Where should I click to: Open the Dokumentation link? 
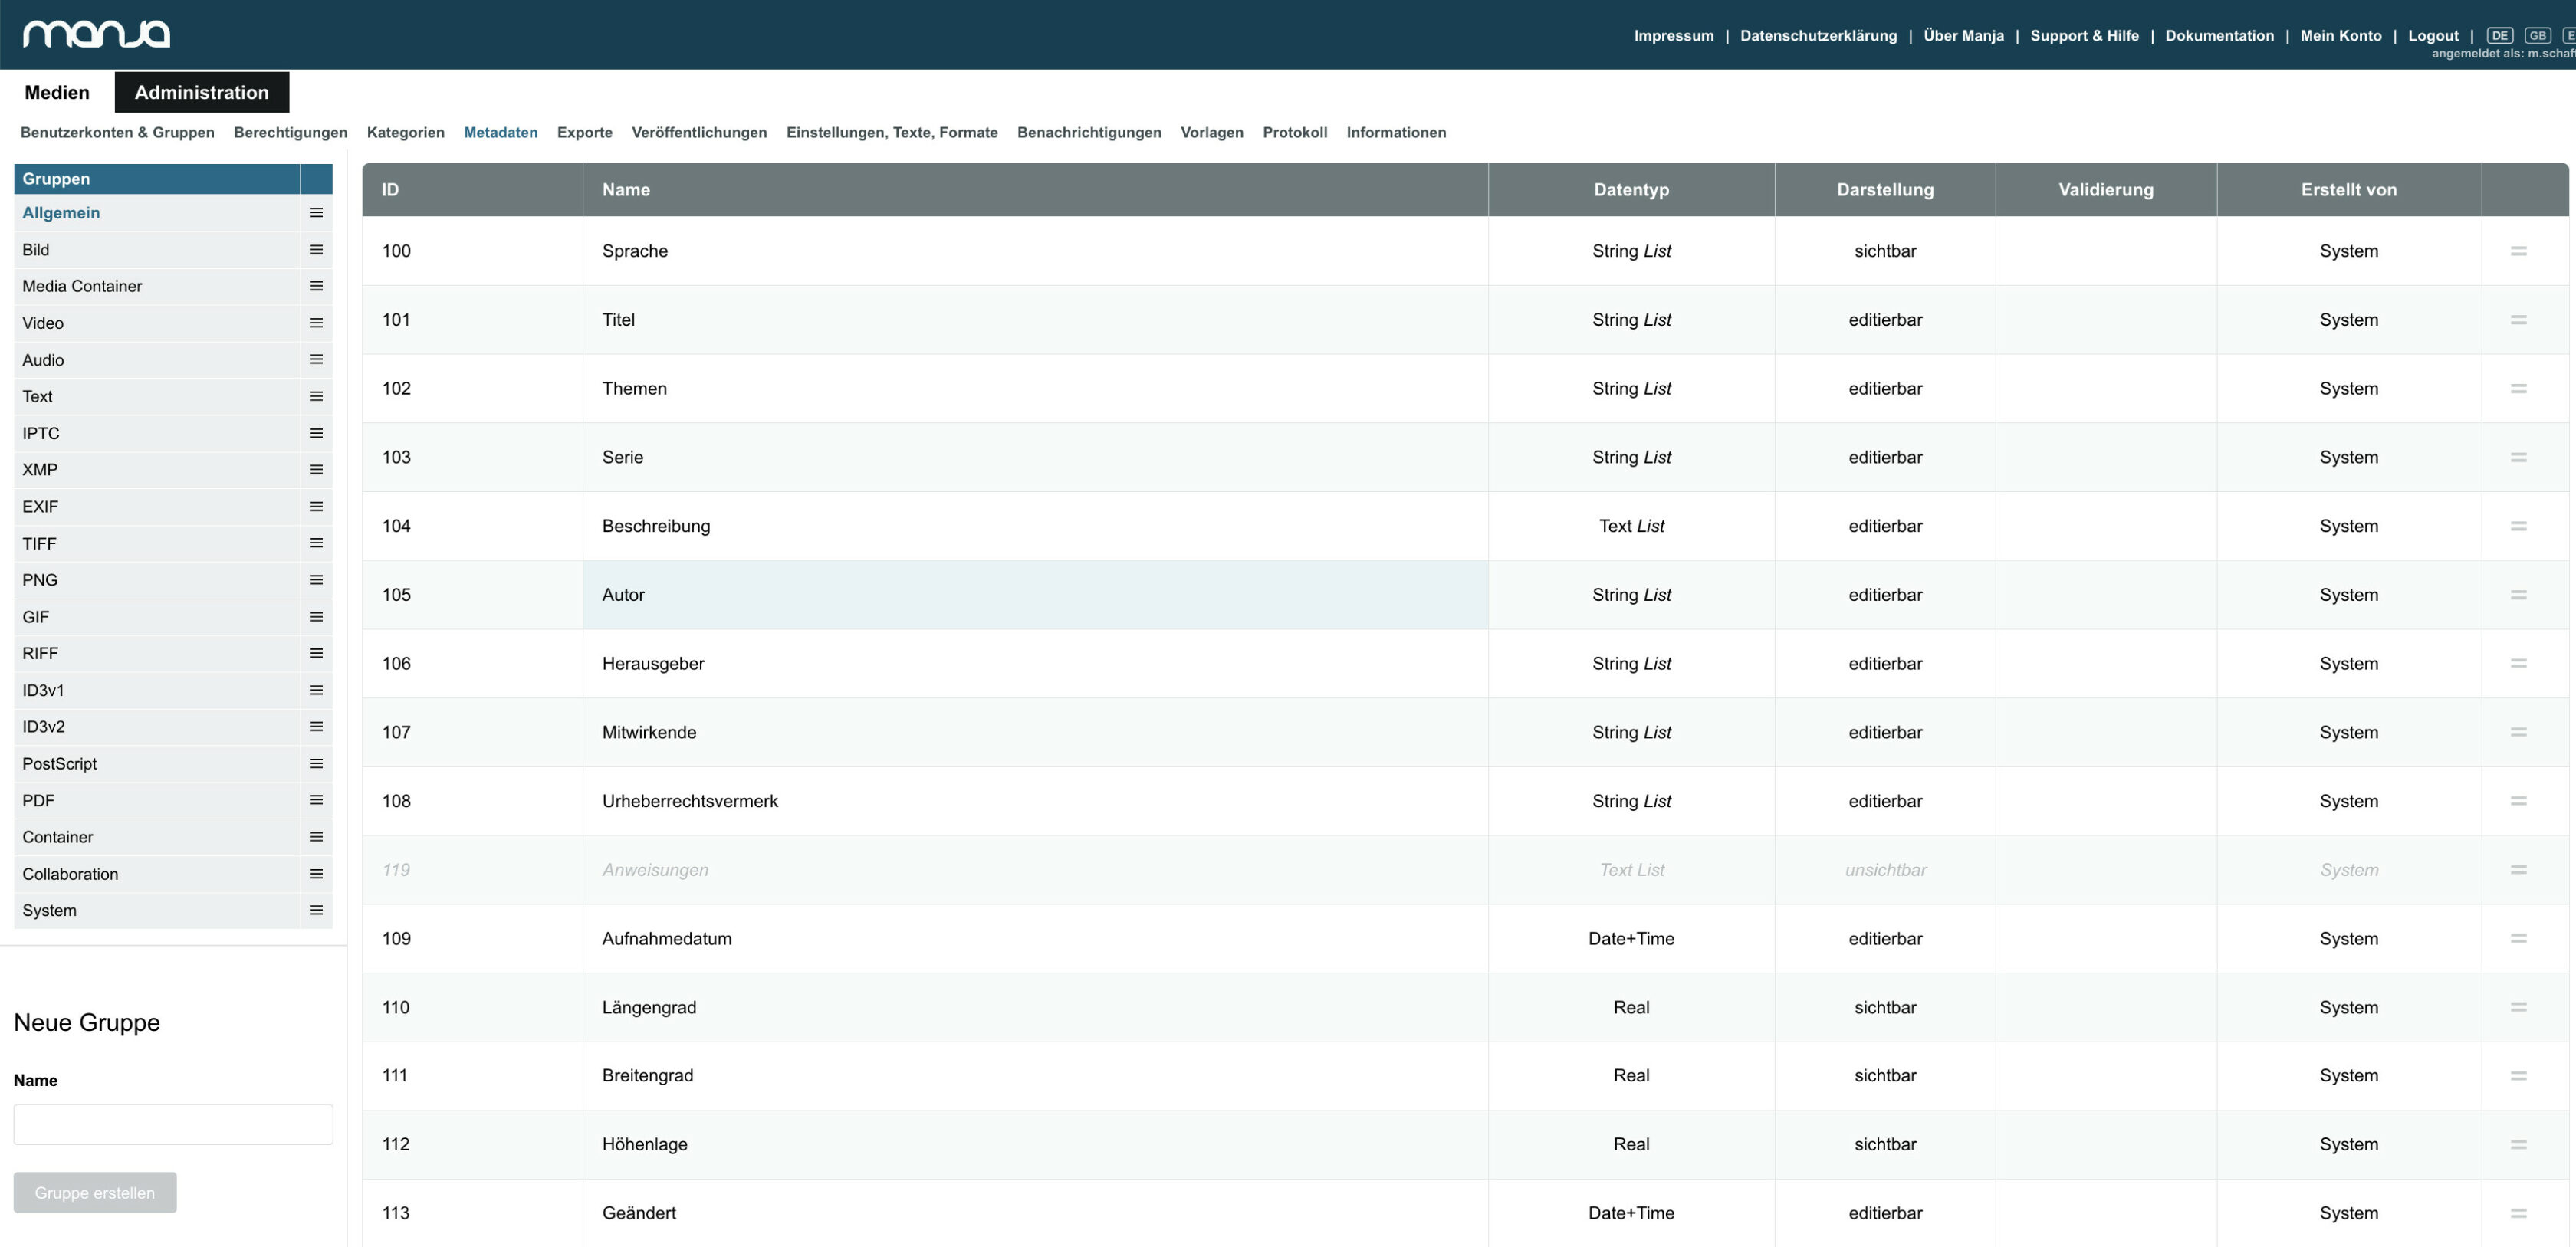pos(2219,35)
